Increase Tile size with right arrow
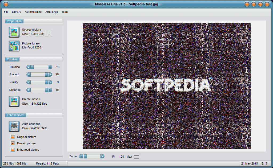273x168 pixels. [x=50, y=67]
